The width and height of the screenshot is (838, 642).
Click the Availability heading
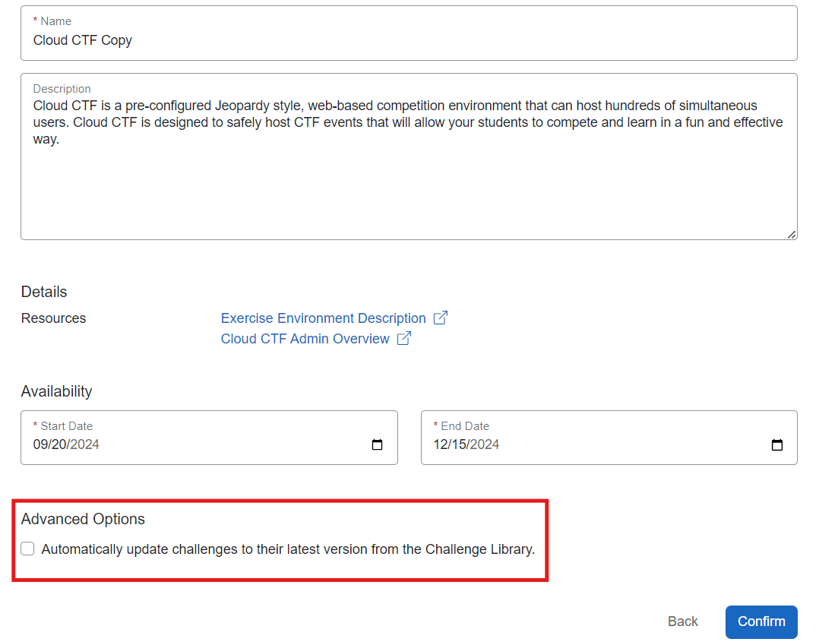[x=57, y=391]
